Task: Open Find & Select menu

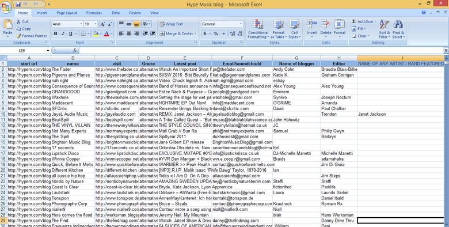Action: [398, 29]
